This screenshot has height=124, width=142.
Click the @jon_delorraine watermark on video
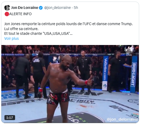122,119
